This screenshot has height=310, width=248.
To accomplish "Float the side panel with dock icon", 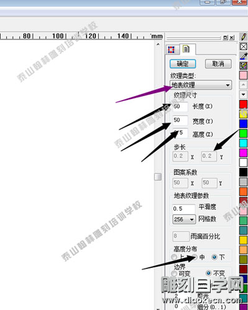I will click(225, 38).
